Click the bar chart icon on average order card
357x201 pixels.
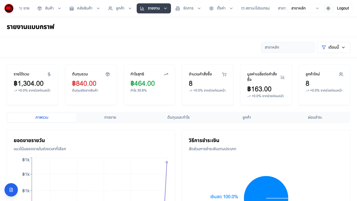(283, 77)
